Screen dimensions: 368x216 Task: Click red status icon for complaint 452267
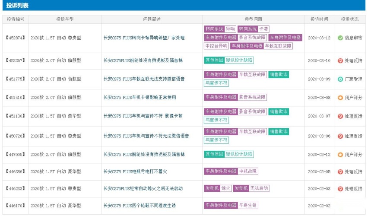tap(340, 60)
